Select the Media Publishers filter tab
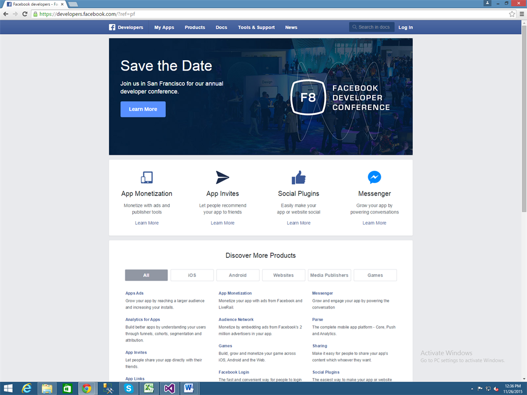 (329, 275)
